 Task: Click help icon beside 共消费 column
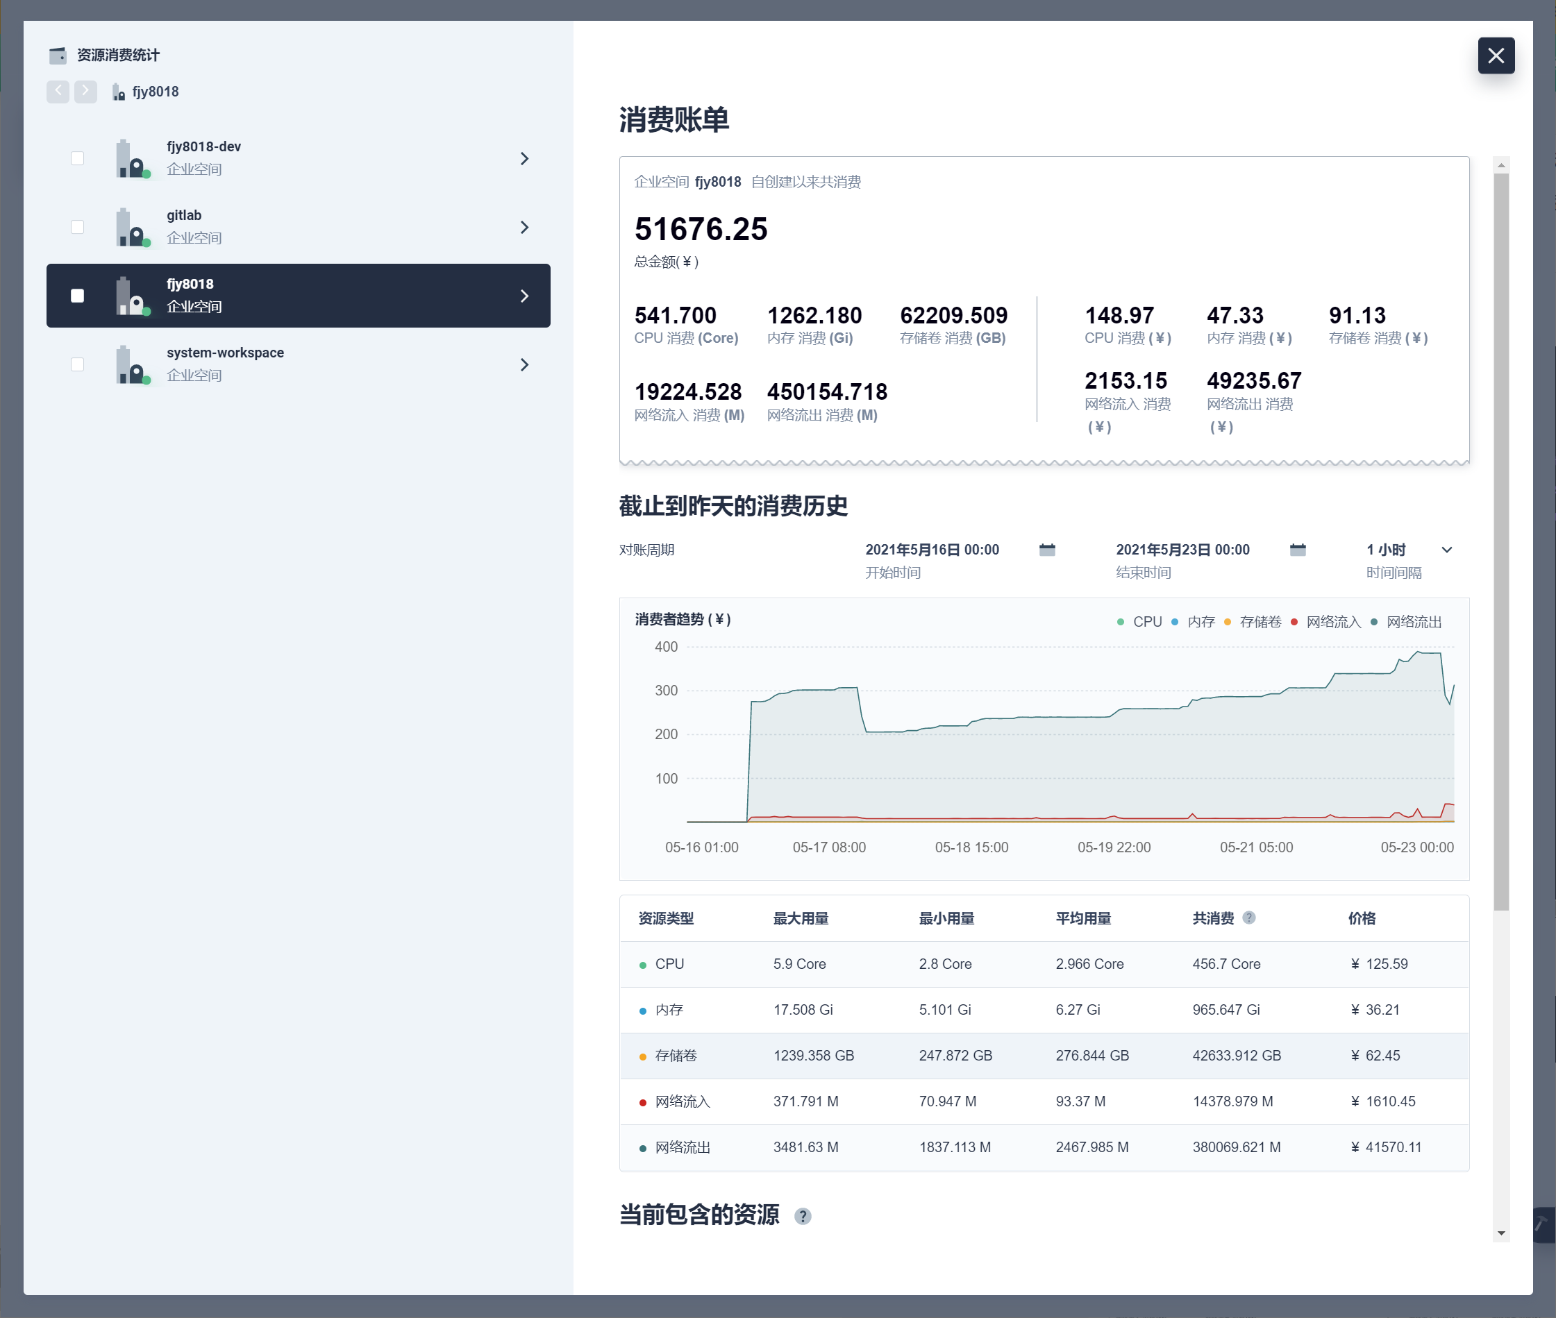point(1249,918)
